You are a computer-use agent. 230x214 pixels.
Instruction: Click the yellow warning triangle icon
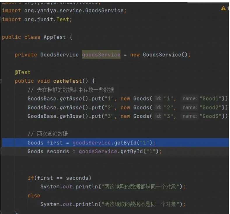(223, 8)
